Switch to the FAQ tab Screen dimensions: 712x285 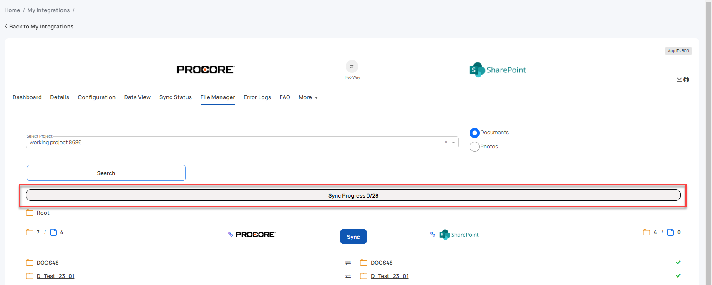pos(285,97)
